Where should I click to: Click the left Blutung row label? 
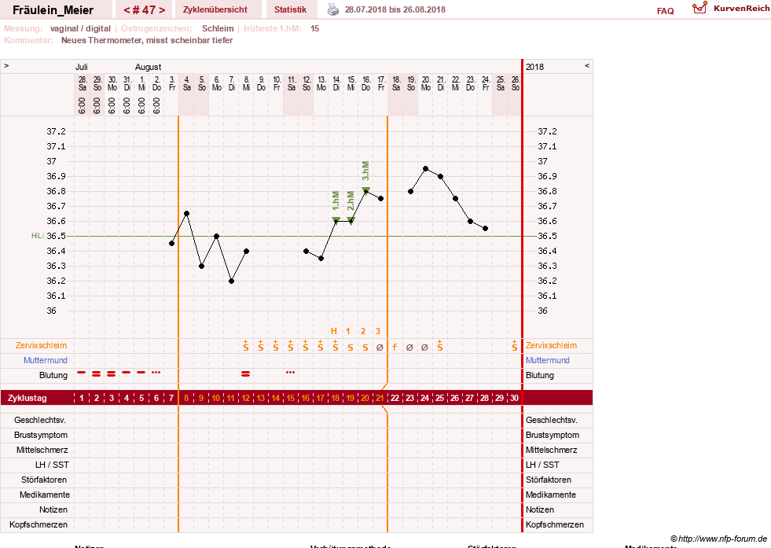[53, 375]
